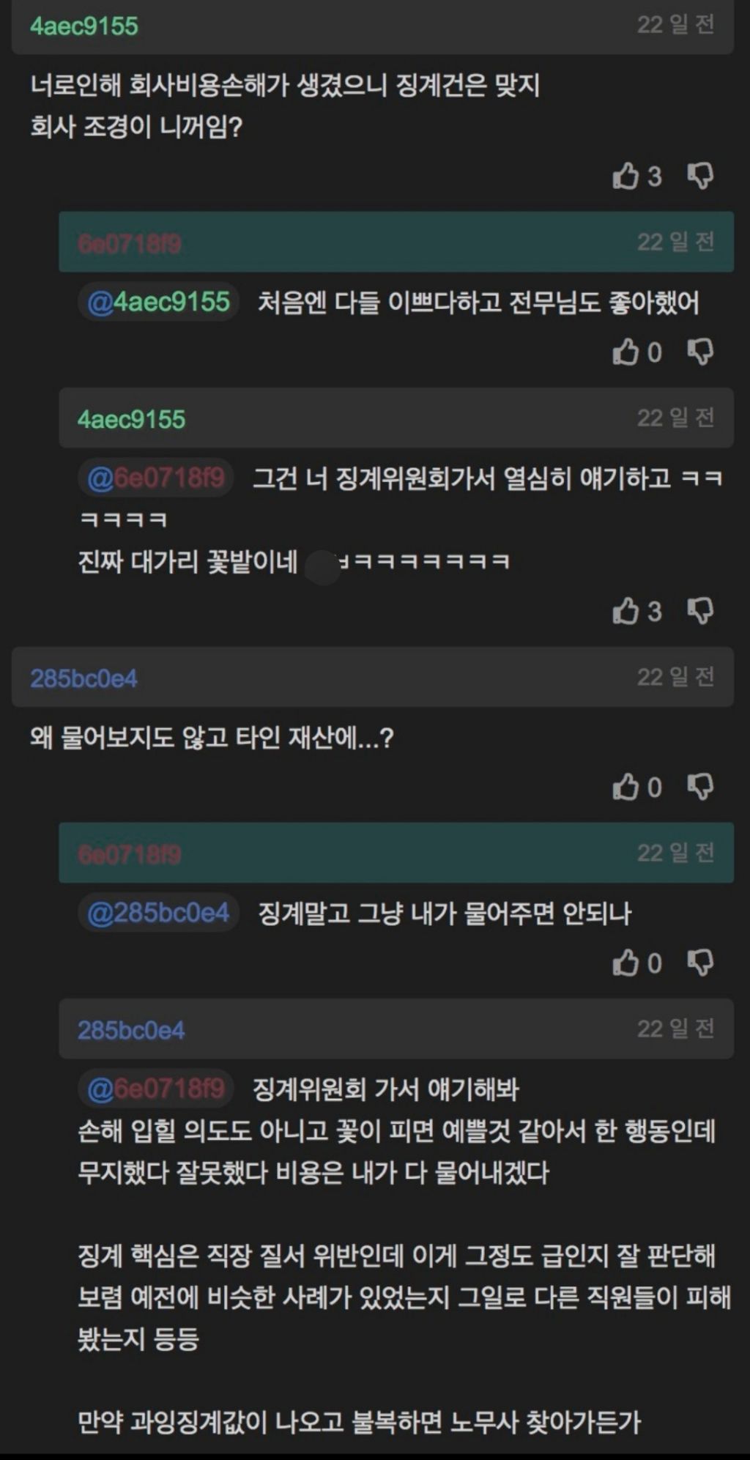Select username 4aec9155 in the top comment header
This screenshot has width=750, height=1460.
click(84, 26)
